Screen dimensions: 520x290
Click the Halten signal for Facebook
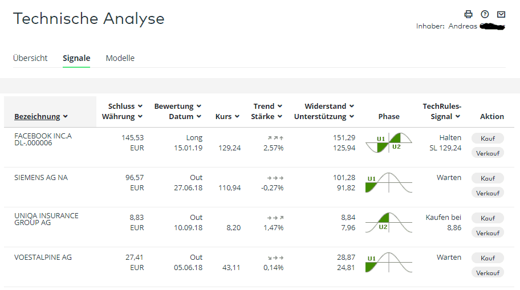click(450, 137)
